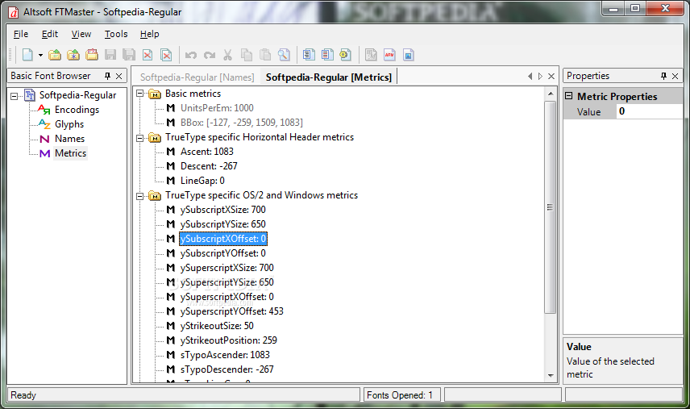Click the New document toolbar icon
This screenshot has width=690, height=409.
coord(27,55)
